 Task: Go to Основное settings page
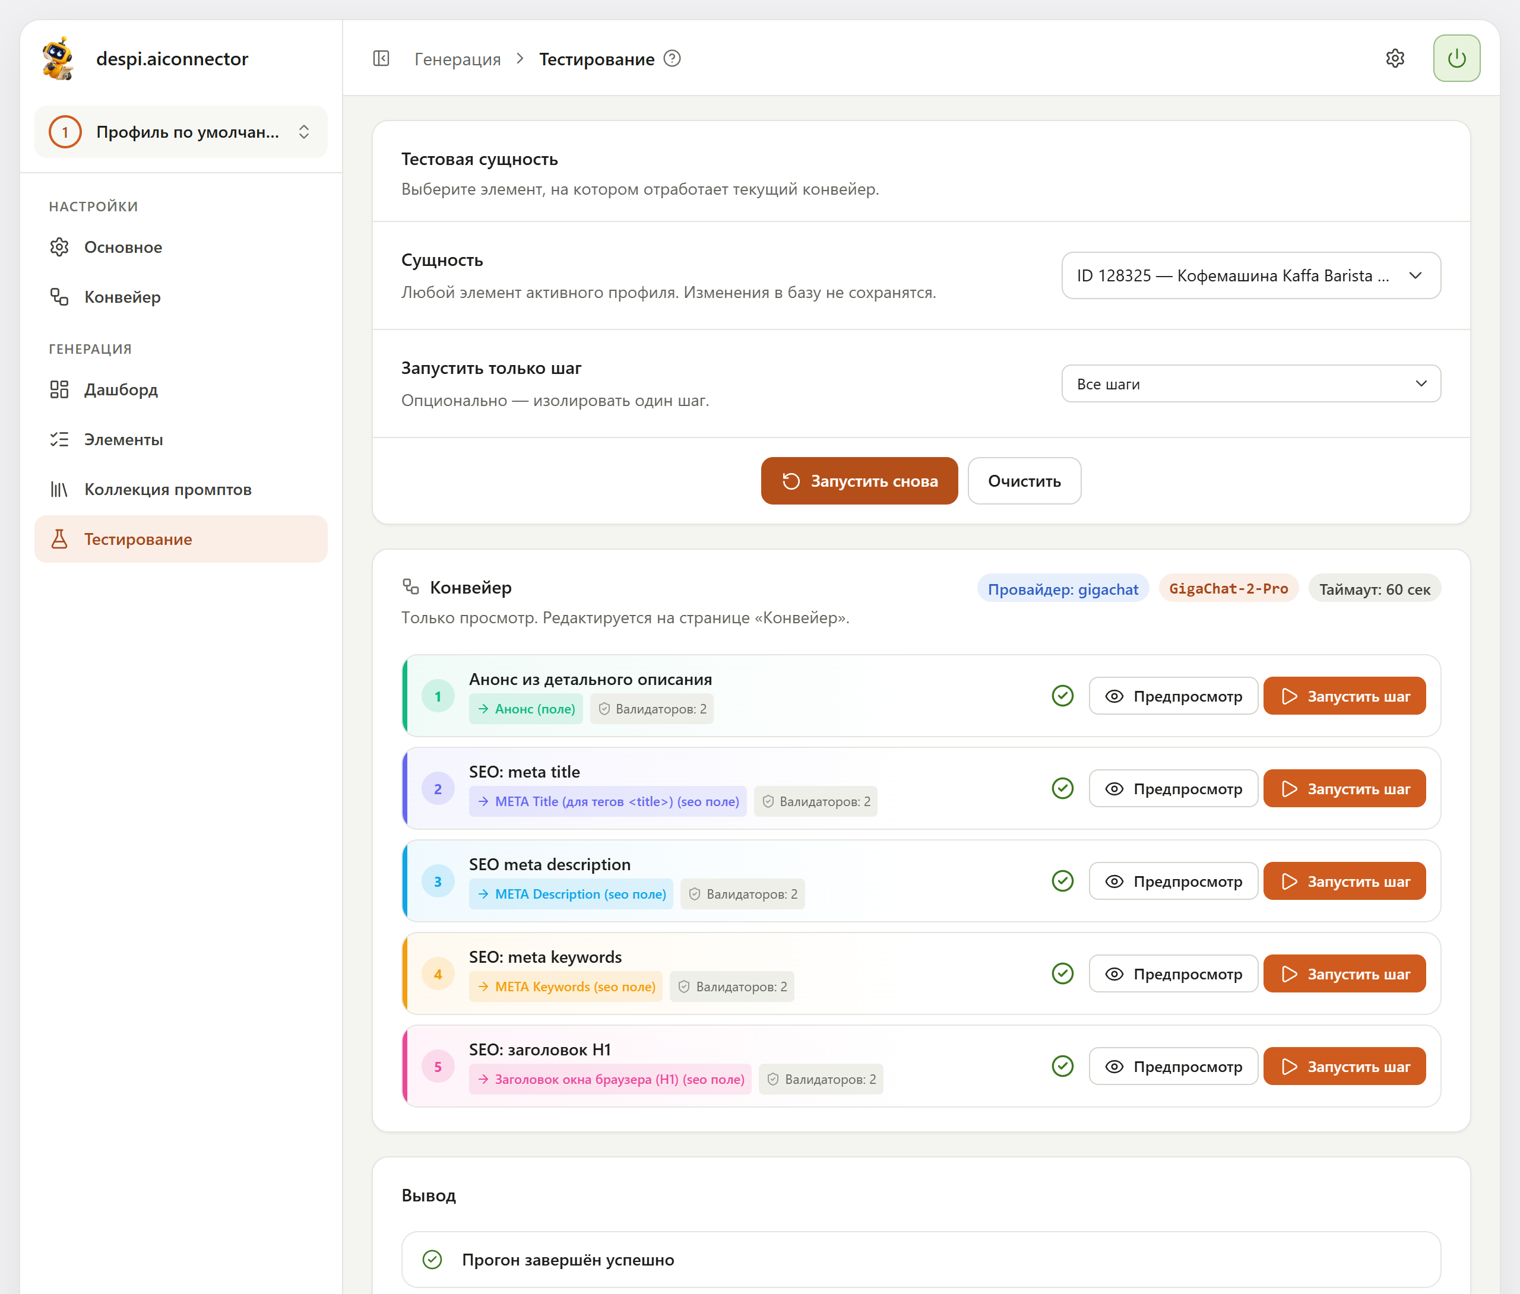180,247
